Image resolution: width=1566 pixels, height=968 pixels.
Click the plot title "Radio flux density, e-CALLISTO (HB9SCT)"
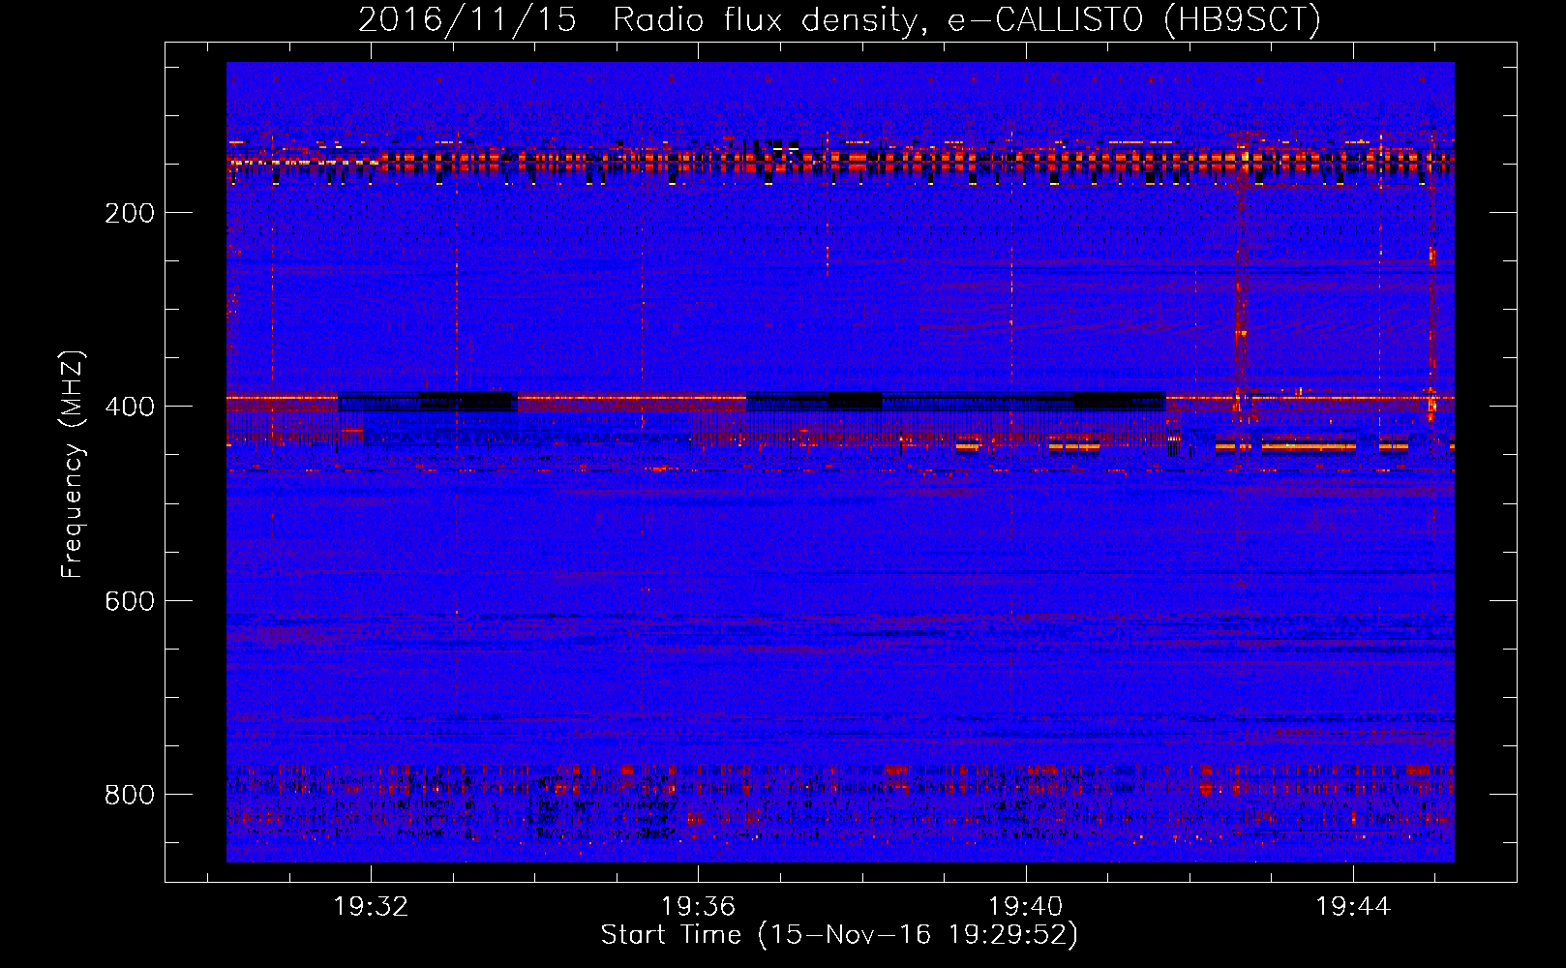[967, 19]
